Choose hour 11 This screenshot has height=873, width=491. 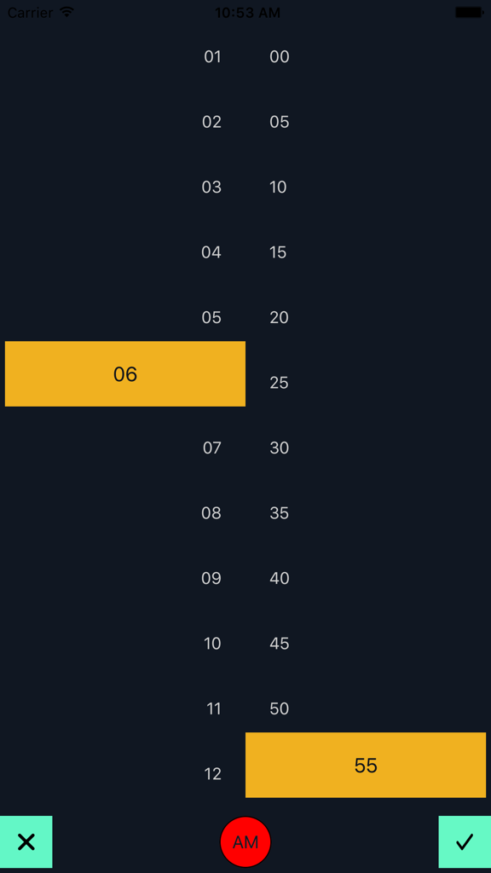(212, 708)
